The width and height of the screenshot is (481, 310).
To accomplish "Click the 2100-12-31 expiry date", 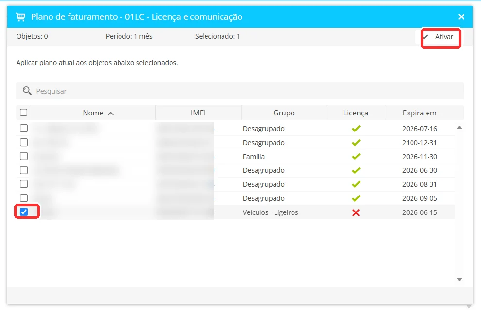I will click(x=420, y=143).
